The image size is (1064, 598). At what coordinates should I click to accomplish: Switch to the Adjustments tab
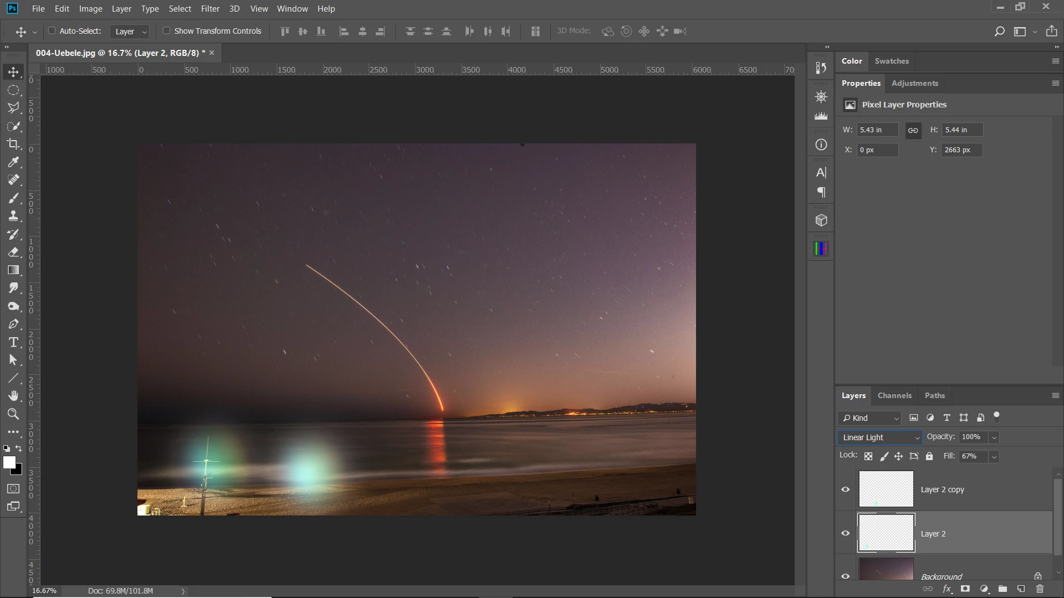pos(914,83)
